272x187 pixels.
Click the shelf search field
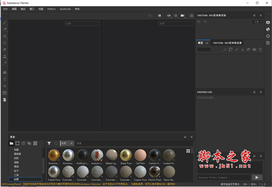pyautogui.click(x=133, y=143)
